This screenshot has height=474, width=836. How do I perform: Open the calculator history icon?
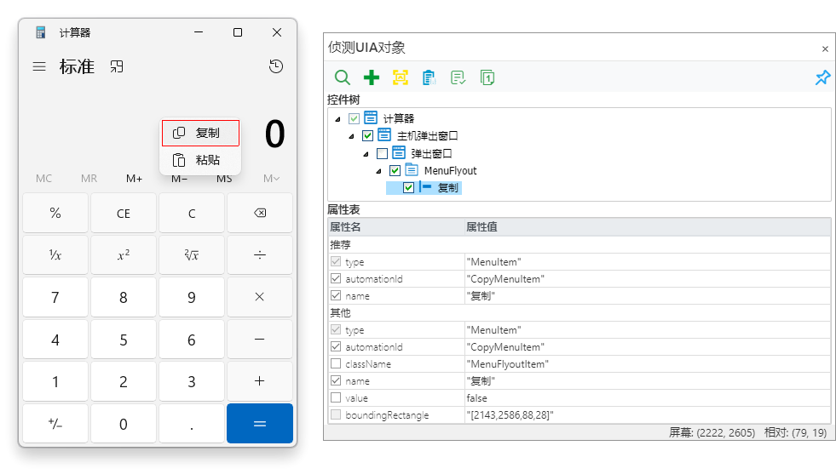(x=276, y=66)
